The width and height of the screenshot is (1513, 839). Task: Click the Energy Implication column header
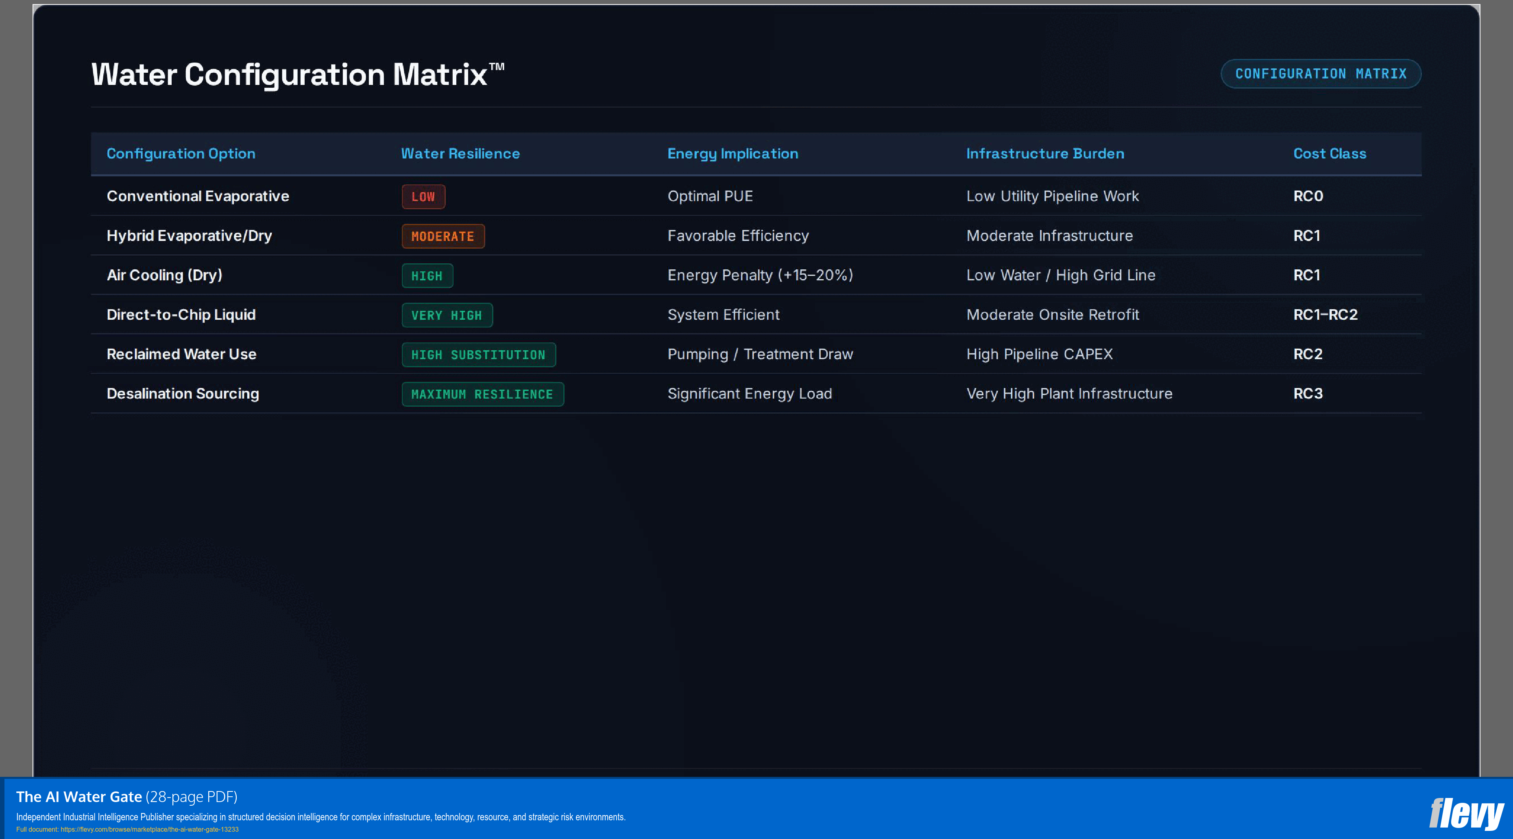[x=733, y=154]
